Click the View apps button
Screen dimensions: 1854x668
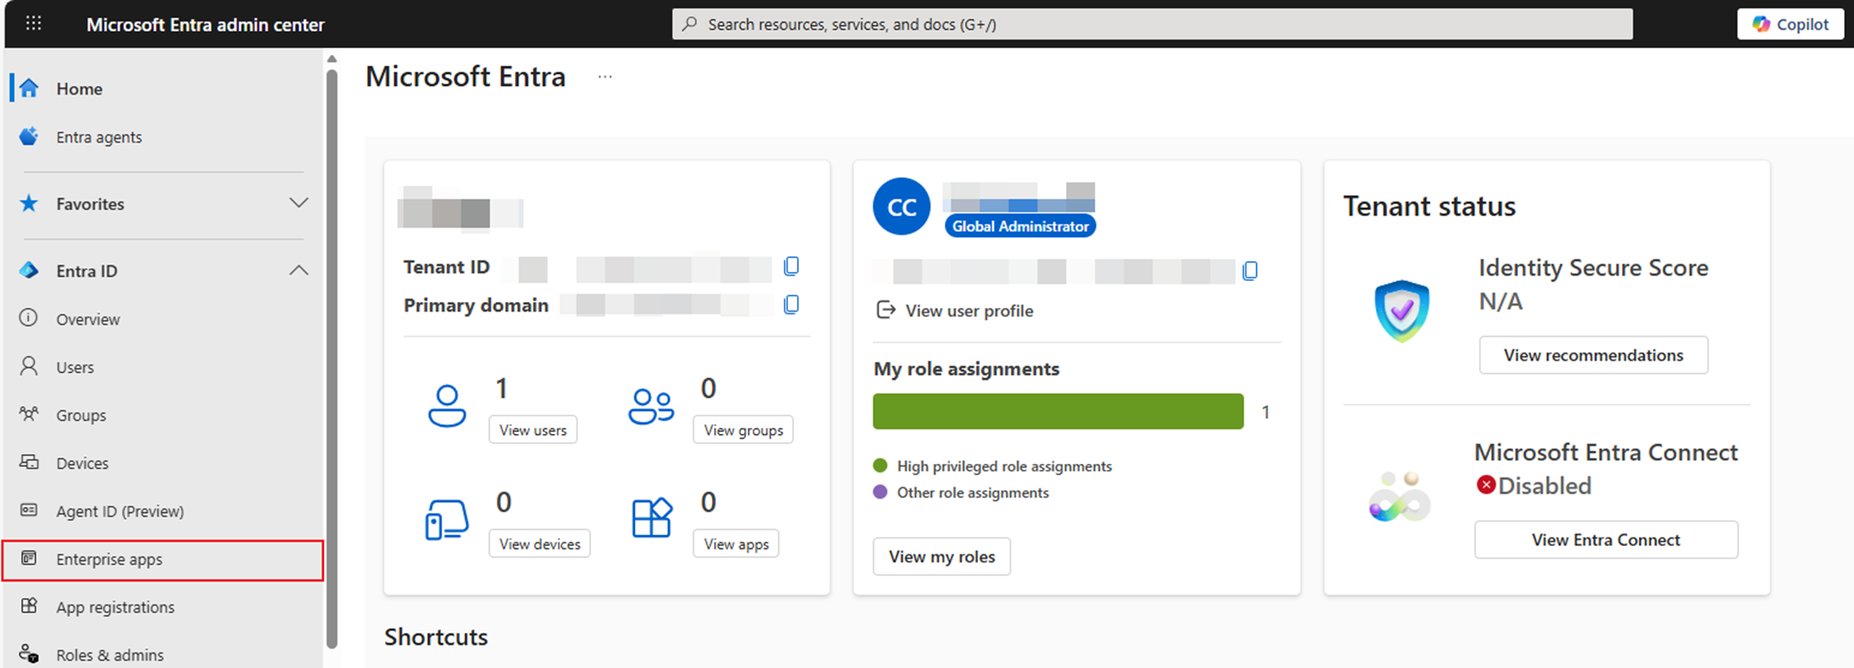[736, 544]
